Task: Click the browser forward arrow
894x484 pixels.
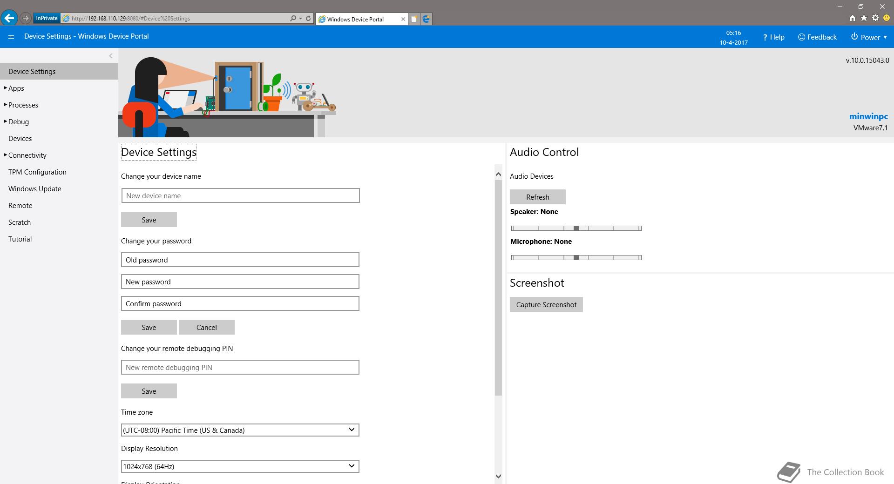Action: pos(26,18)
